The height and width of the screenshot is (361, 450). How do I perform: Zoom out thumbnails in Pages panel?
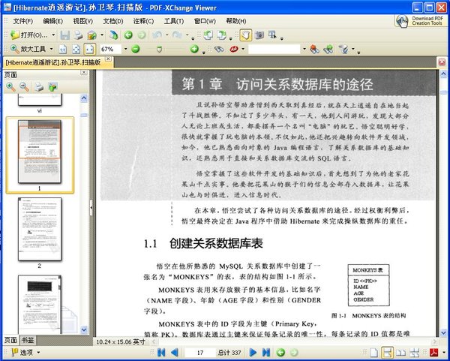[24, 87]
